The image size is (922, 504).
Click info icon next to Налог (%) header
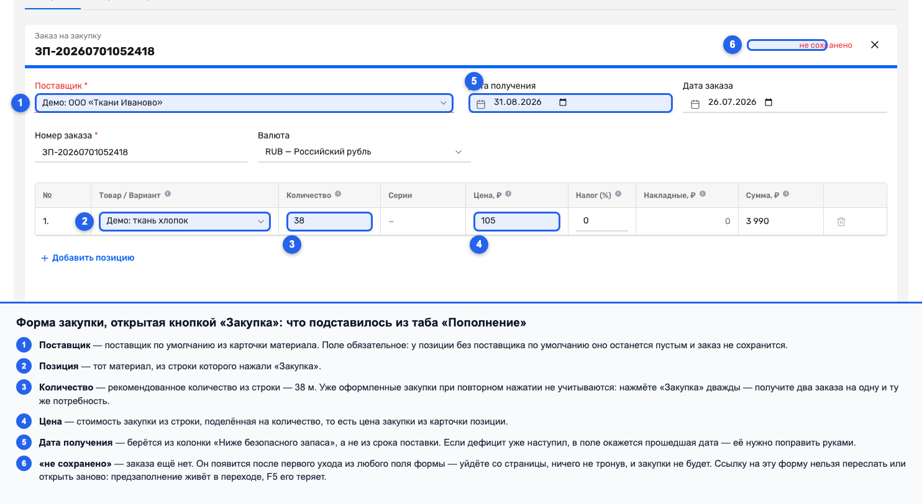[x=619, y=194]
